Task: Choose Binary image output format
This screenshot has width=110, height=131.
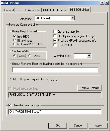Action: point(15,40)
